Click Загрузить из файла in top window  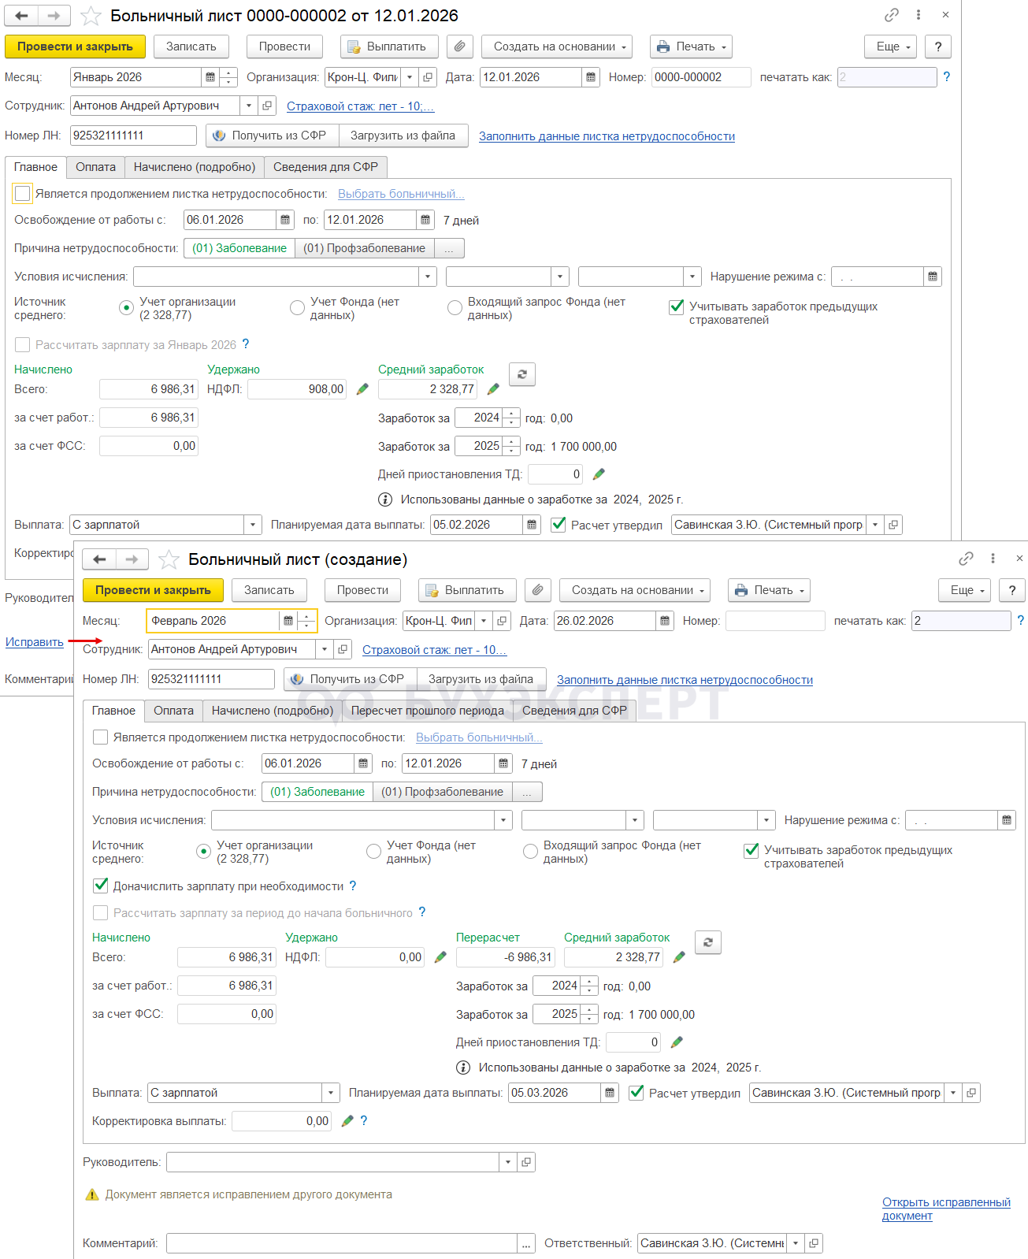pos(403,136)
